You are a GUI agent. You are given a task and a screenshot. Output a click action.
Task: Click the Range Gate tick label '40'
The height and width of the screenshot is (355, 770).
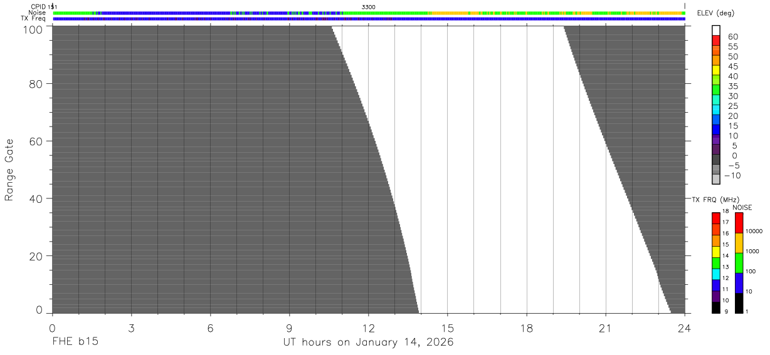(x=36, y=198)
